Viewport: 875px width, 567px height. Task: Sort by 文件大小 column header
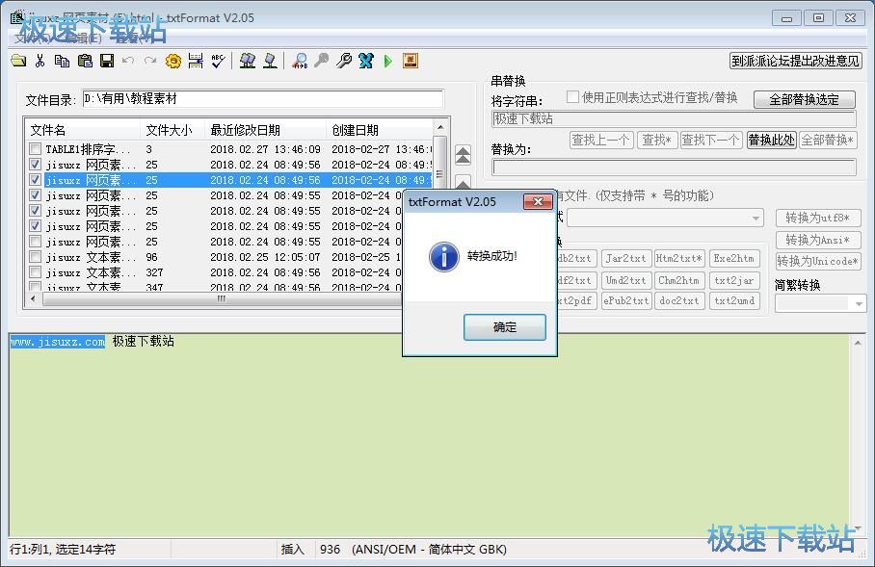[172, 130]
